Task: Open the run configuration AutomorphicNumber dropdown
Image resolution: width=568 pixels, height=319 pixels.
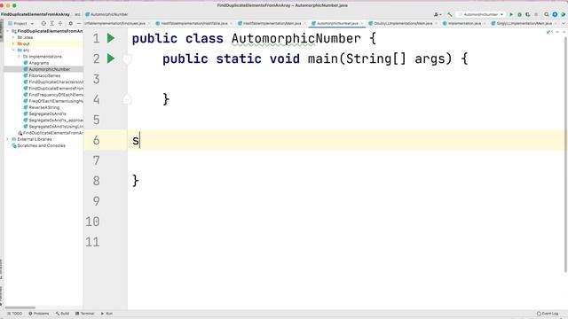Action: click(x=481, y=14)
